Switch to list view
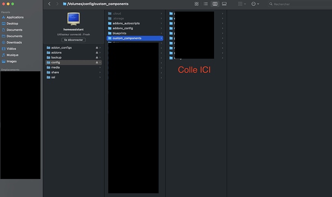The image size is (332, 197). [205, 4]
